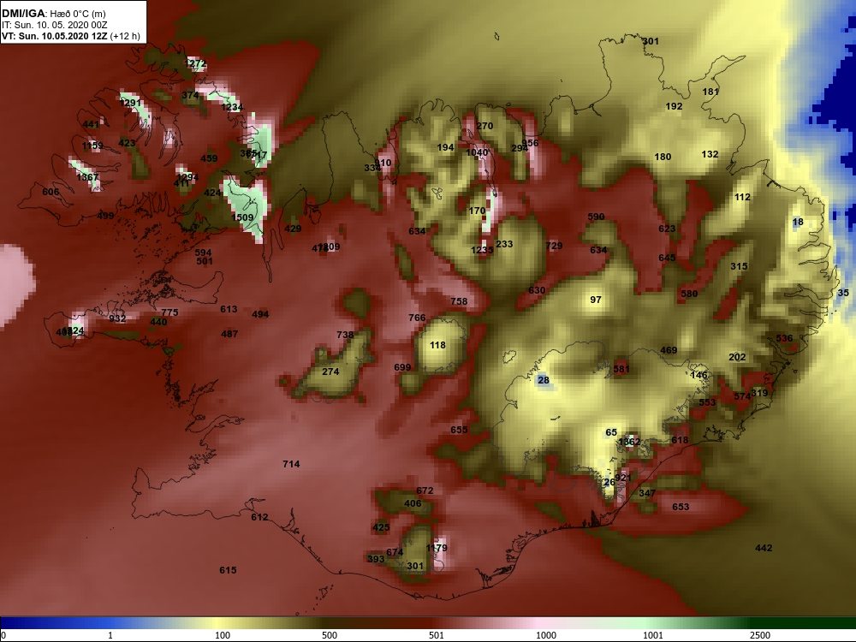856x642 pixels.
Task: Click the map value '775'
Action: tap(169, 312)
